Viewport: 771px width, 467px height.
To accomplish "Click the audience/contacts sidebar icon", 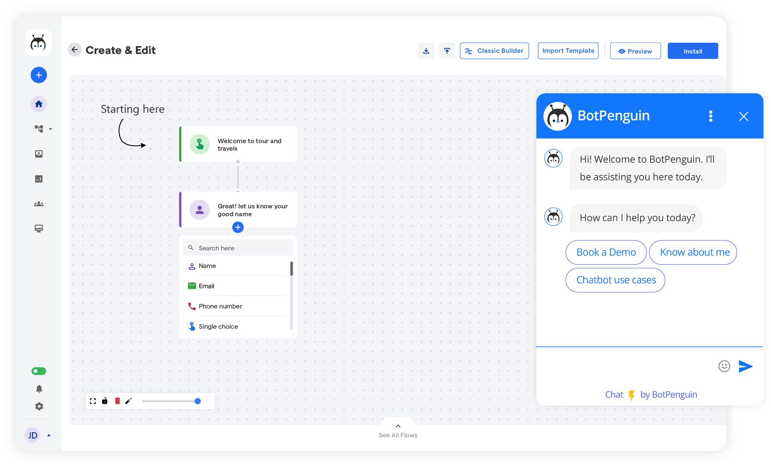I will [39, 204].
